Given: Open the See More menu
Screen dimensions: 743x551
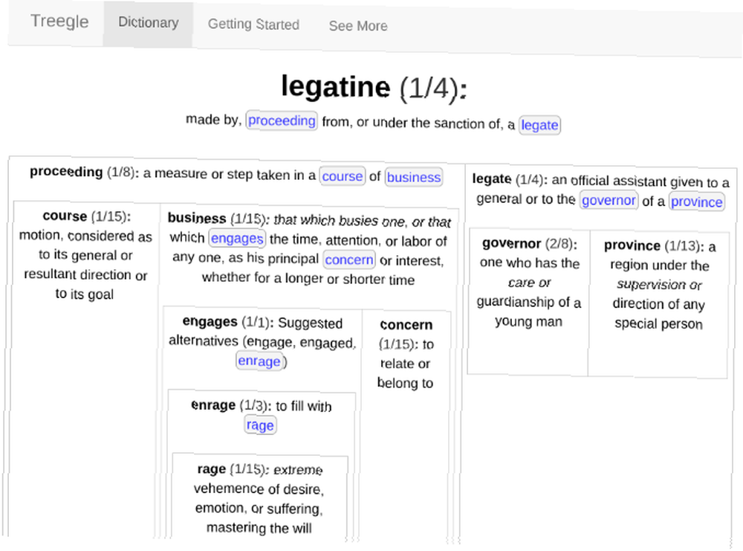Looking at the screenshot, I should [358, 26].
